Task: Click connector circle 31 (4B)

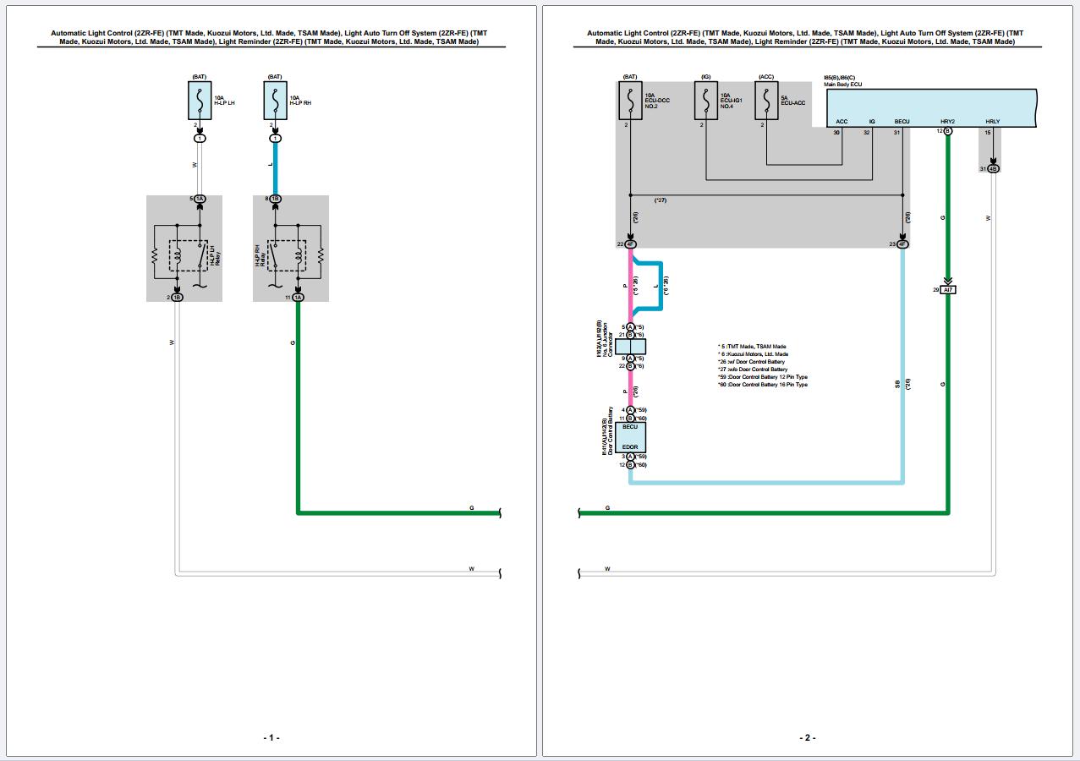Action: point(993,168)
